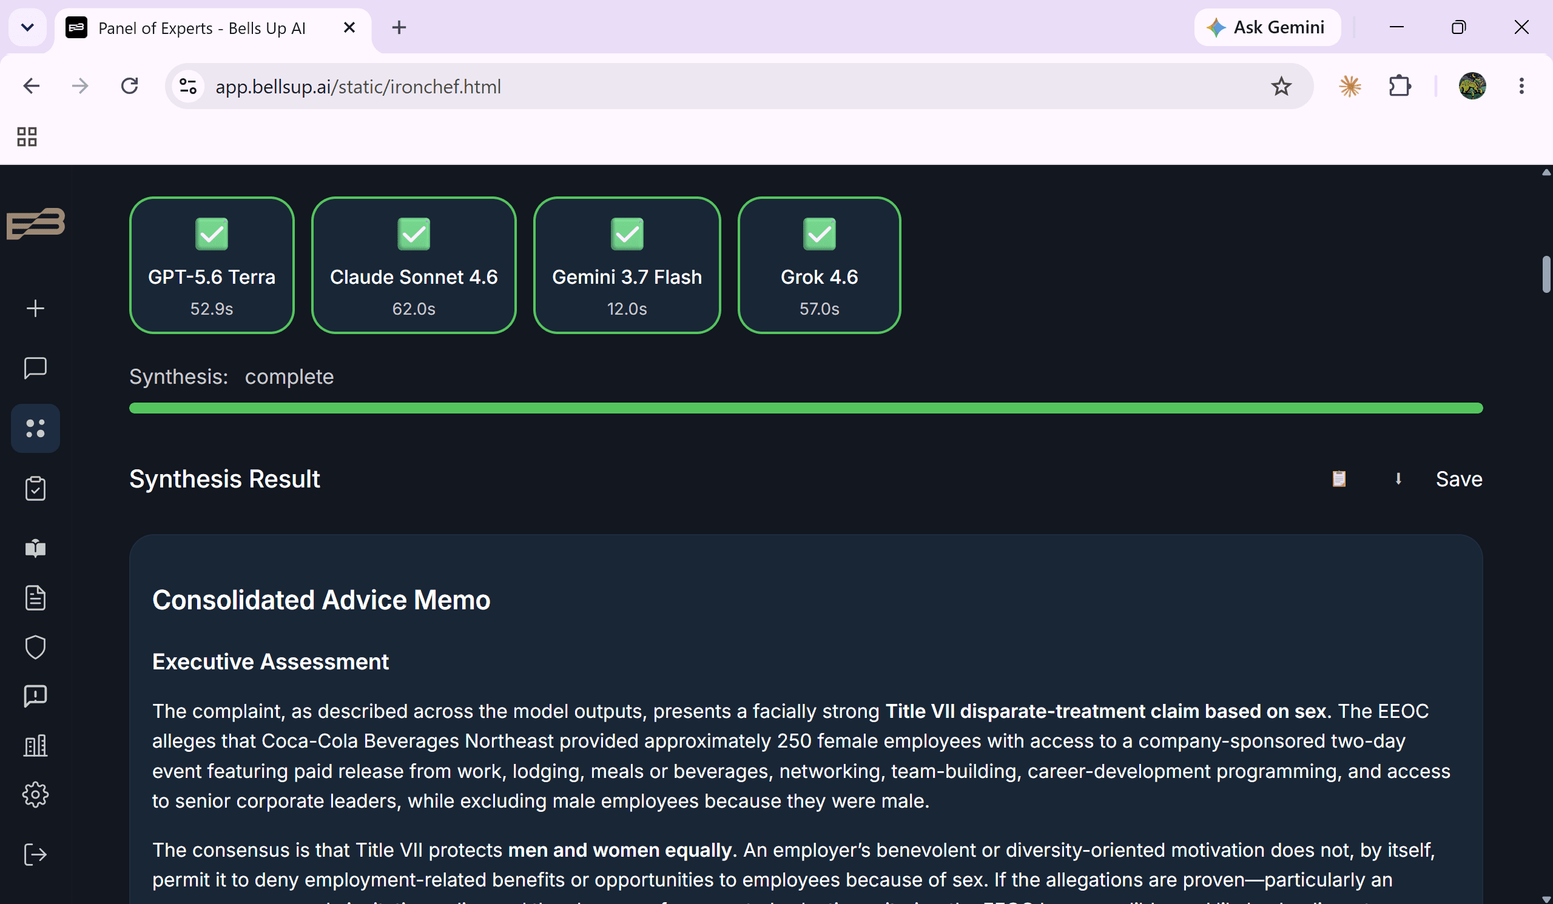The height and width of the screenshot is (904, 1553).
Task: Open the Extensions puzzle piece menu
Action: click(1400, 86)
